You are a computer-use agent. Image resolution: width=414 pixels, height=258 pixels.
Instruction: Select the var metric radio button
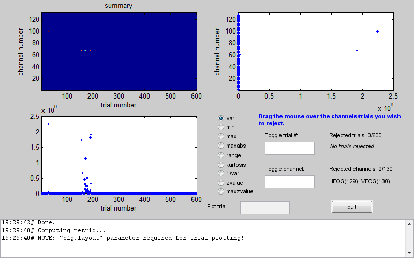tap(221, 118)
